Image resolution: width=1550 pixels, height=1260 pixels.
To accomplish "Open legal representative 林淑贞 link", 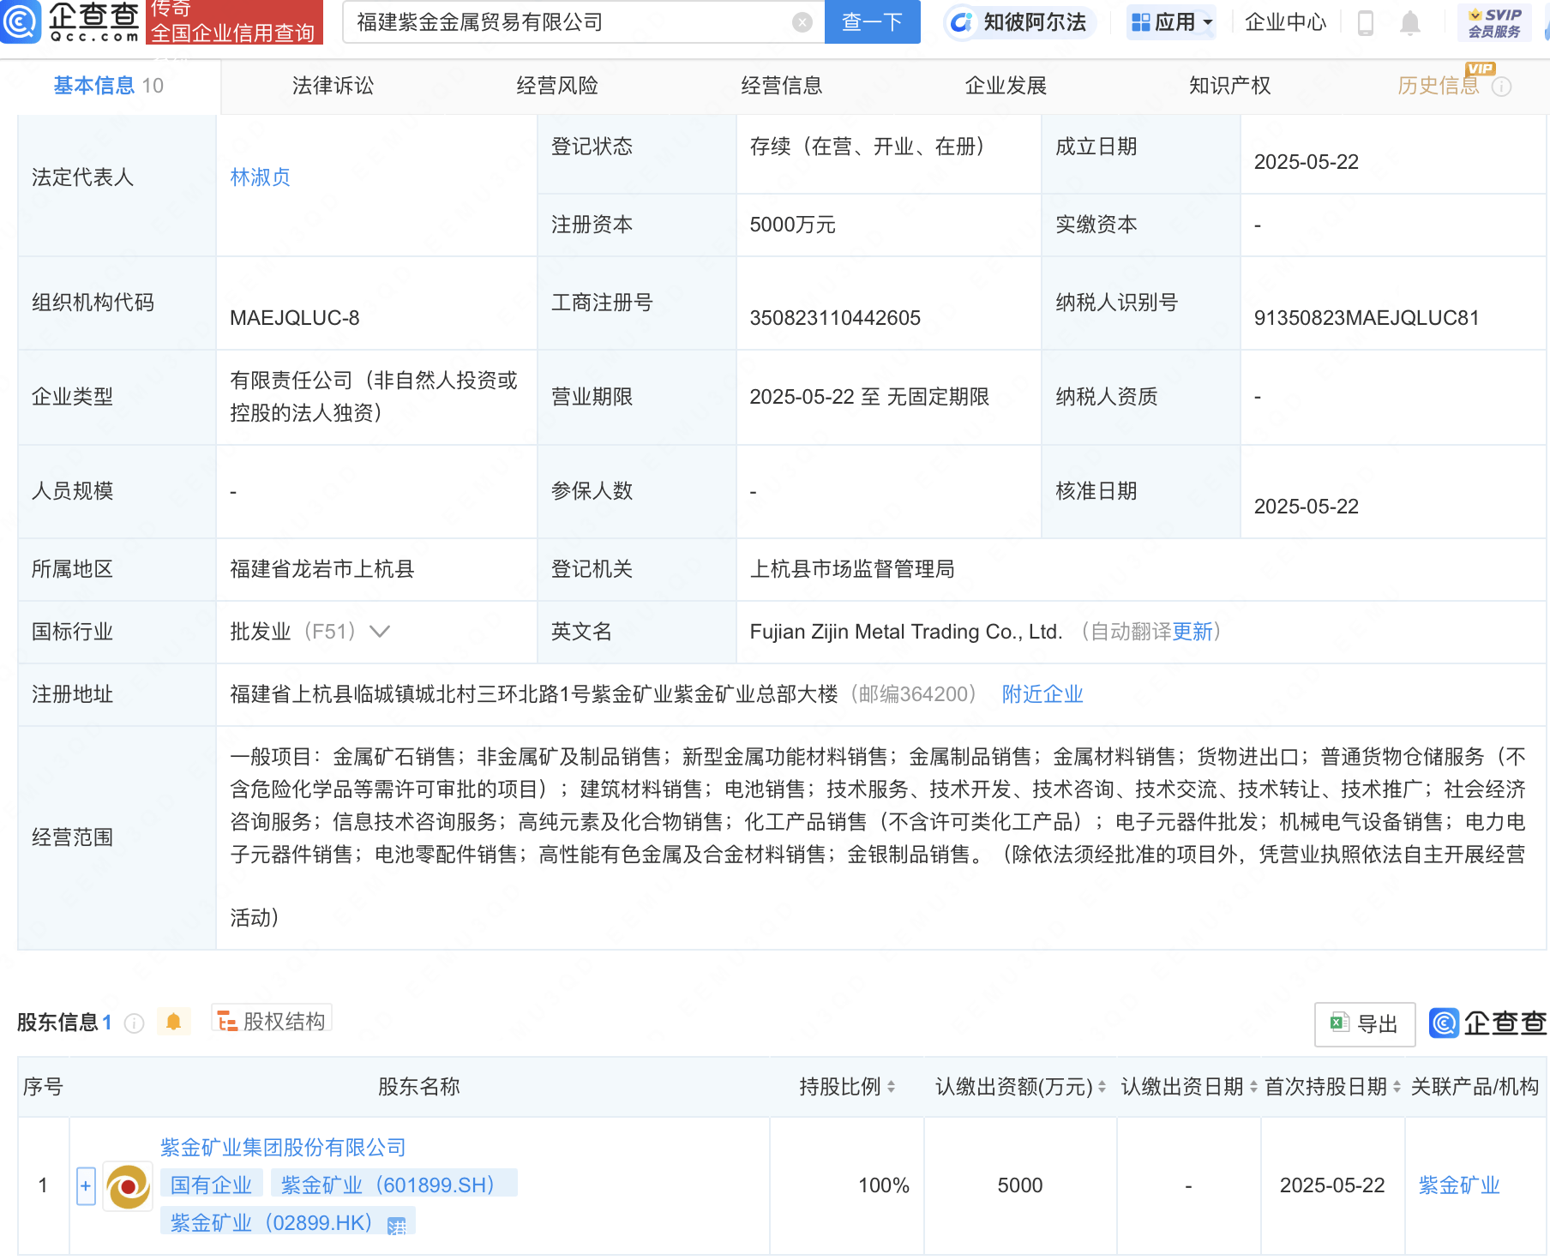I will [x=261, y=177].
